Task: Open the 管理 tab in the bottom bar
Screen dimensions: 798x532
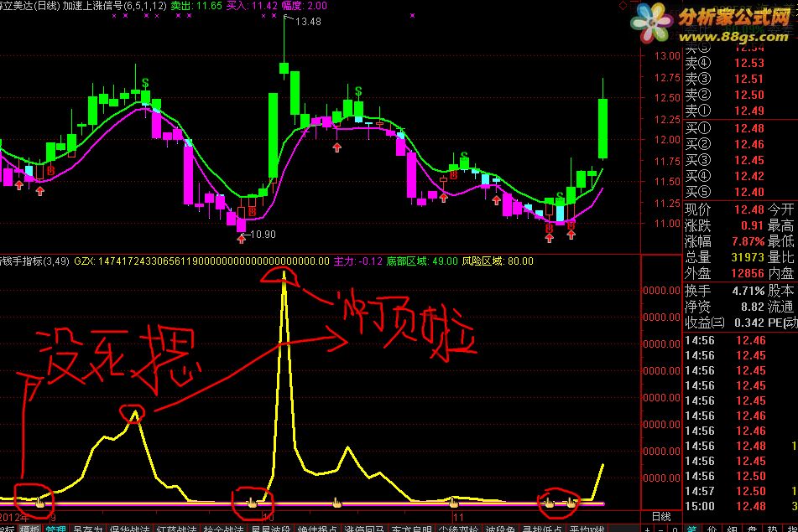Action: coord(56,529)
